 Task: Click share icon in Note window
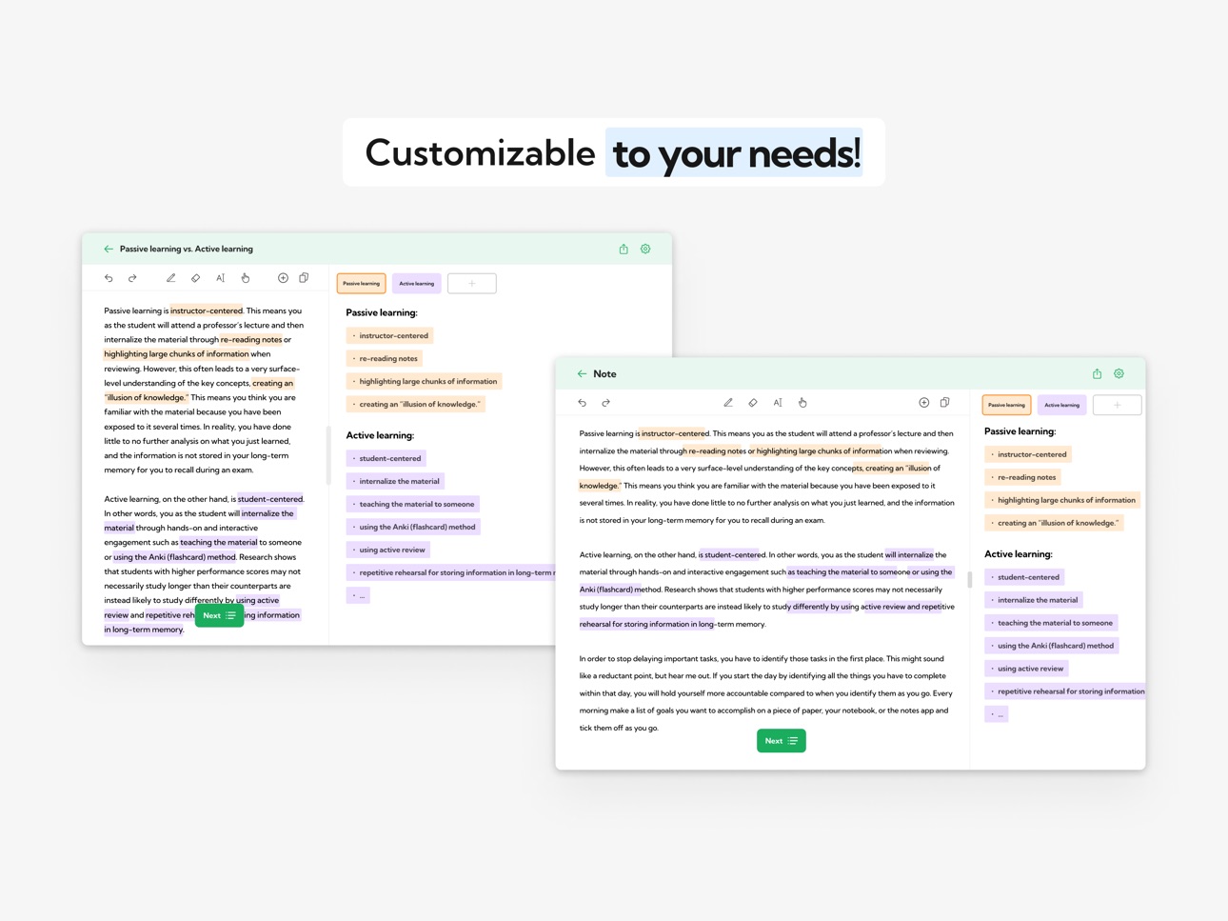pyautogui.click(x=1097, y=374)
